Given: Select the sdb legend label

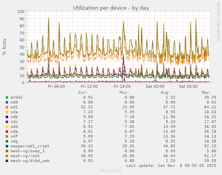Looking at the screenshot, I should point(14,117).
